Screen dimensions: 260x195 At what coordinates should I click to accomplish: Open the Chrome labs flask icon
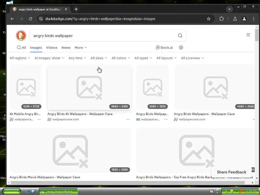235,19
